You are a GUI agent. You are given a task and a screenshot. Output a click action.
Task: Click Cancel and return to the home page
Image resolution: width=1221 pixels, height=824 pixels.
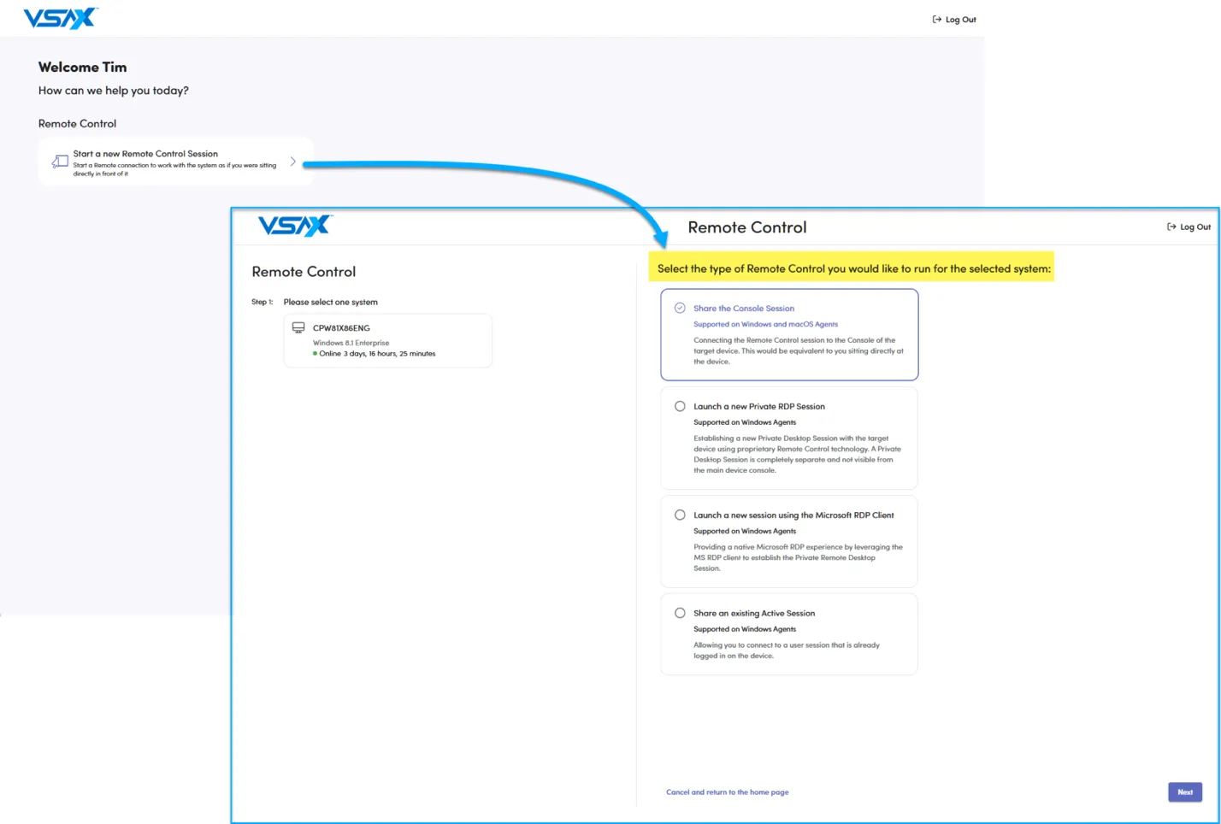(727, 792)
